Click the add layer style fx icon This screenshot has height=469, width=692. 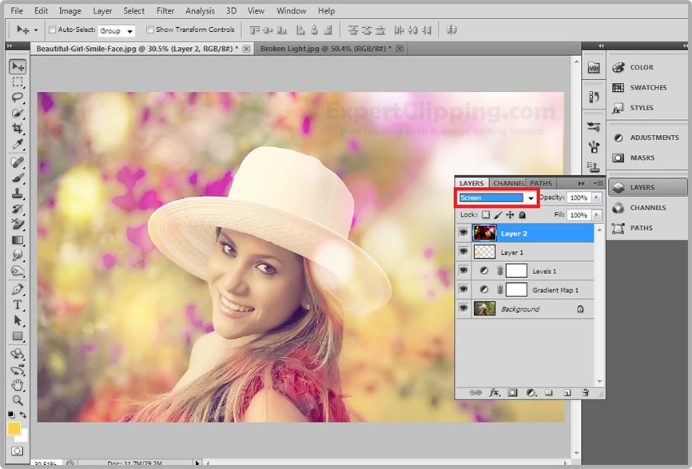pyautogui.click(x=495, y=393)
